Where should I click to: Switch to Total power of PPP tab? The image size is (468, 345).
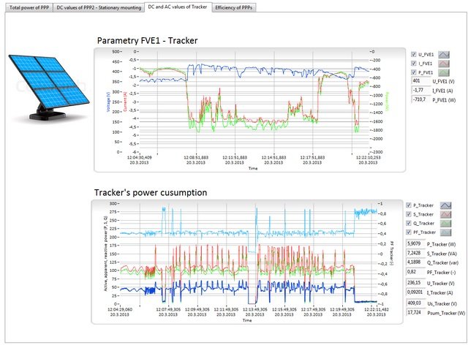[29, 7]
